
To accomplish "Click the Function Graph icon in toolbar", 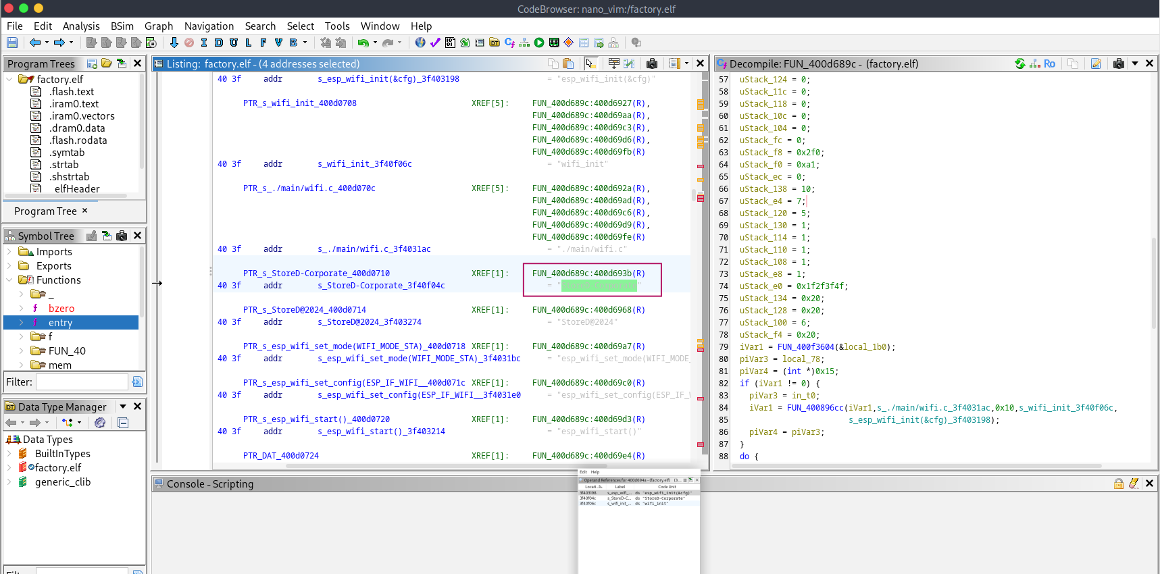I will click(524, 43).
